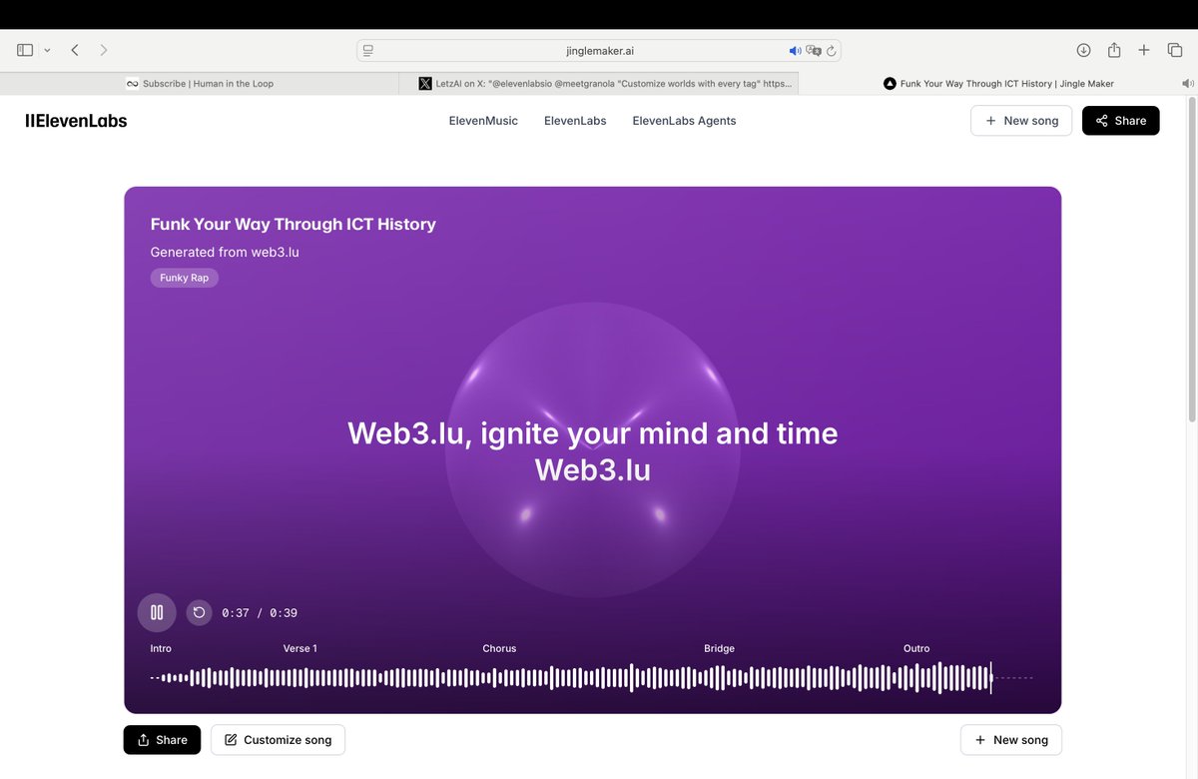Open ElevenLabs nav link
The width and height of the screenshot is (1198, 779).
click(575, 121)
